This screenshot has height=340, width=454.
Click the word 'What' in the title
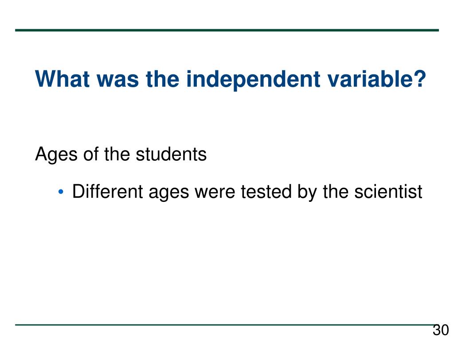pos(62,79)
